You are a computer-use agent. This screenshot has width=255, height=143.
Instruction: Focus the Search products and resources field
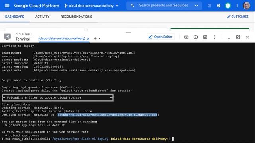[x=164, y=5]
